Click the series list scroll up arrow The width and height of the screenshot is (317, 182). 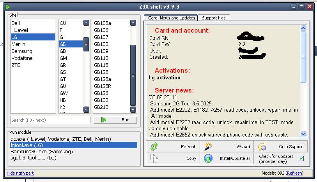coord(86,23)
